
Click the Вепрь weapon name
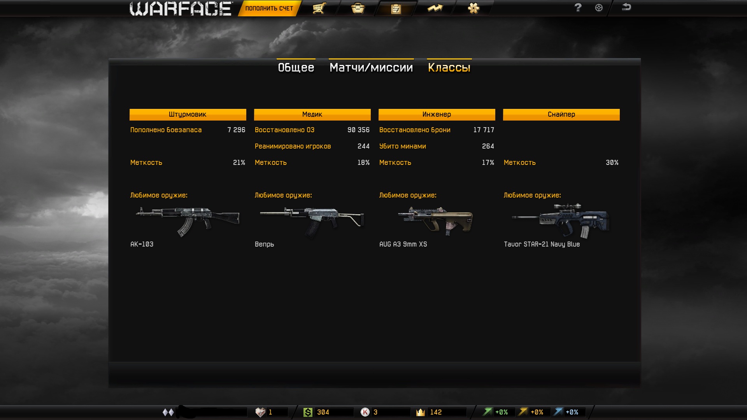[x=264, y=244]
